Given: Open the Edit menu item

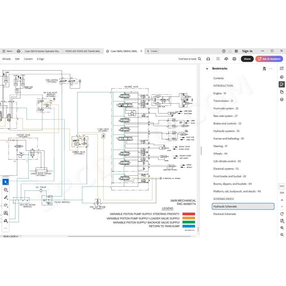Looking at the screenshot, I should click(x=17, y=59).
